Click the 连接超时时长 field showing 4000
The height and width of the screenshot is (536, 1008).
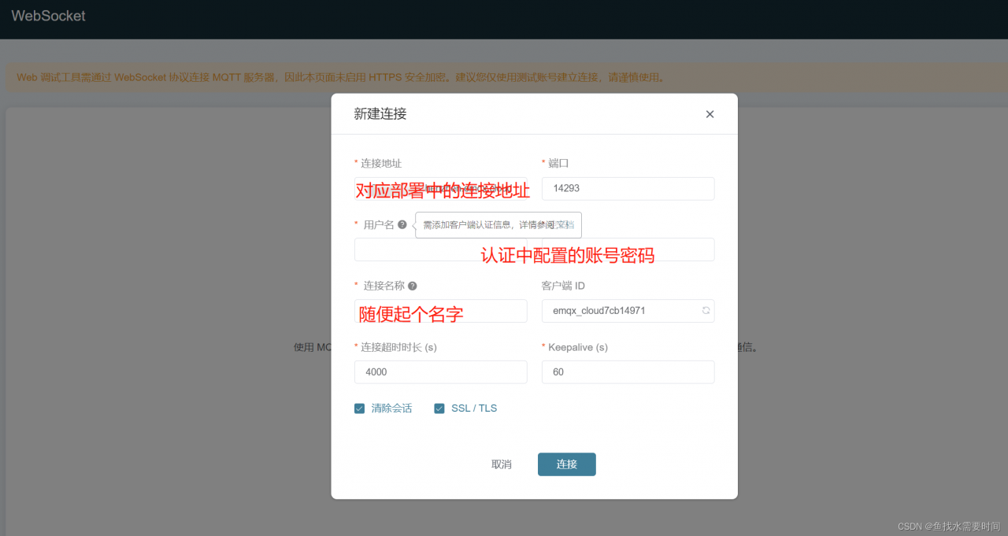pos(440,372)
